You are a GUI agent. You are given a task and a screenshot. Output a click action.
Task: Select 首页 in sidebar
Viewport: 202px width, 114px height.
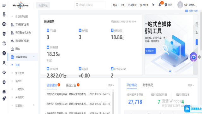[18, 65]
